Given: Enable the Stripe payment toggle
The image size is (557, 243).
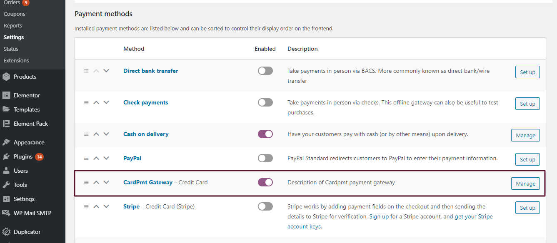Looking at the screenshot, I should (265, 206).
